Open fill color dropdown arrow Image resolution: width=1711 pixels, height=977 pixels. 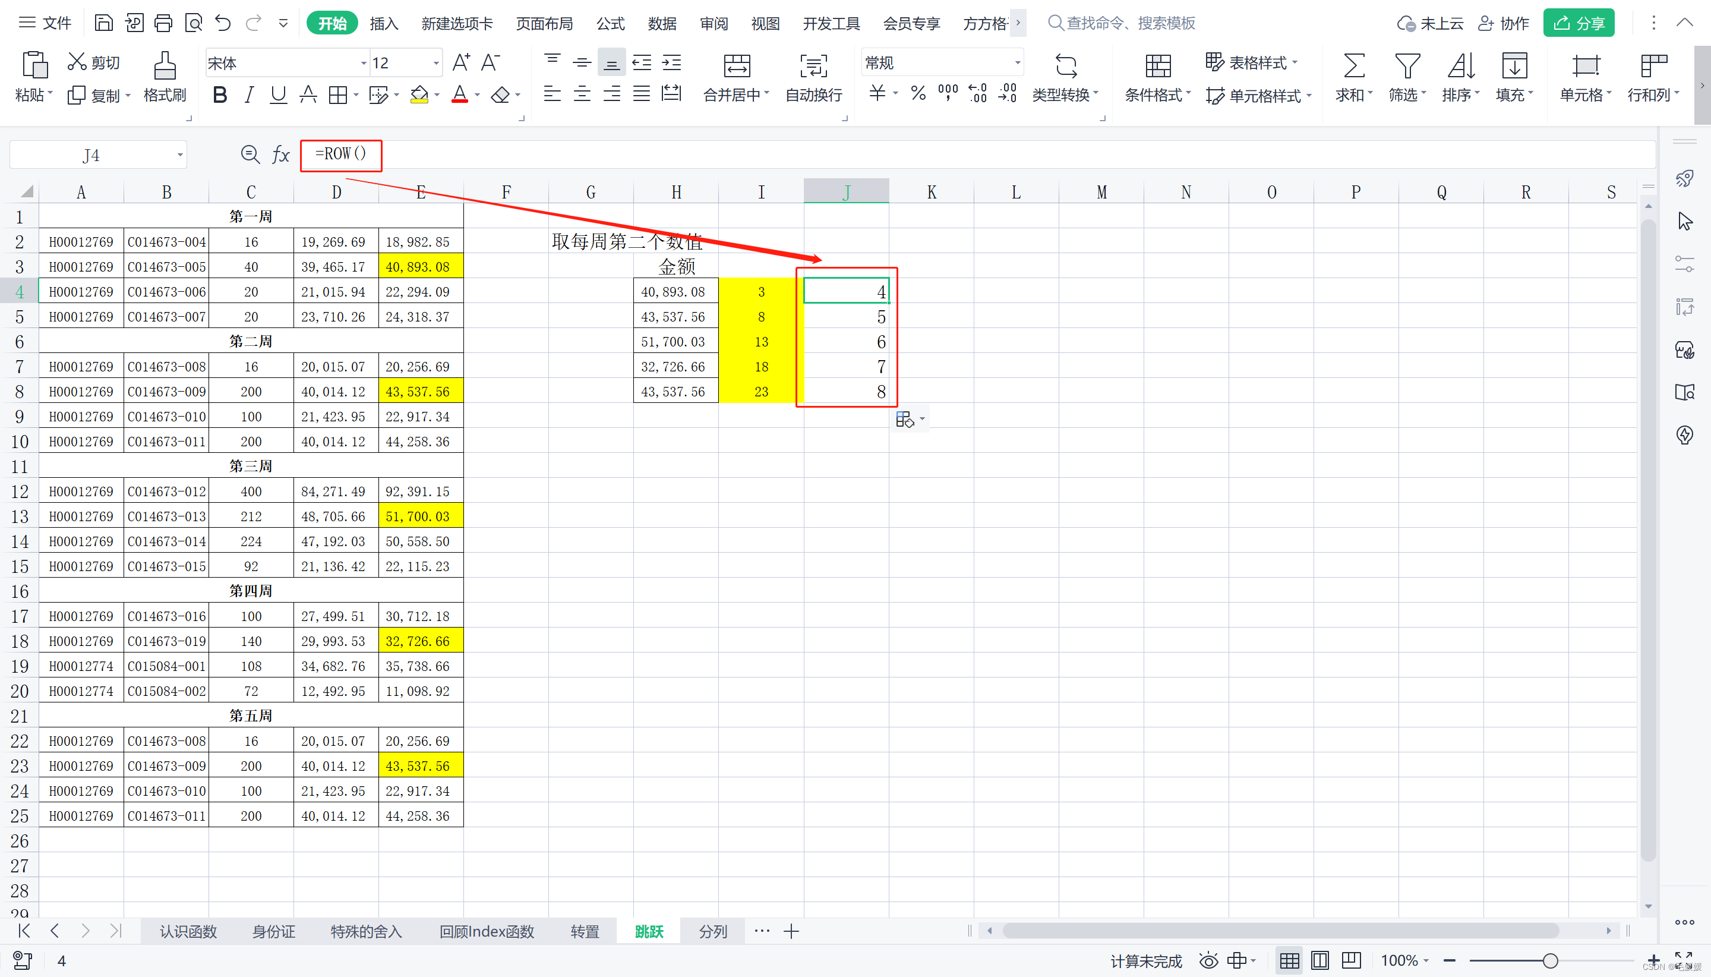pyautogui.click(x=437, y=95)
